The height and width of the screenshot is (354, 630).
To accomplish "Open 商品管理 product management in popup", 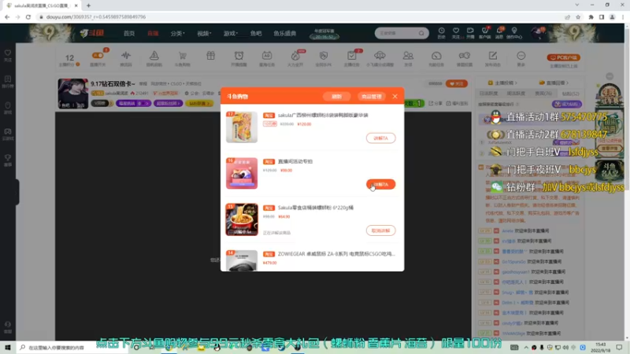I will (371, 96).
